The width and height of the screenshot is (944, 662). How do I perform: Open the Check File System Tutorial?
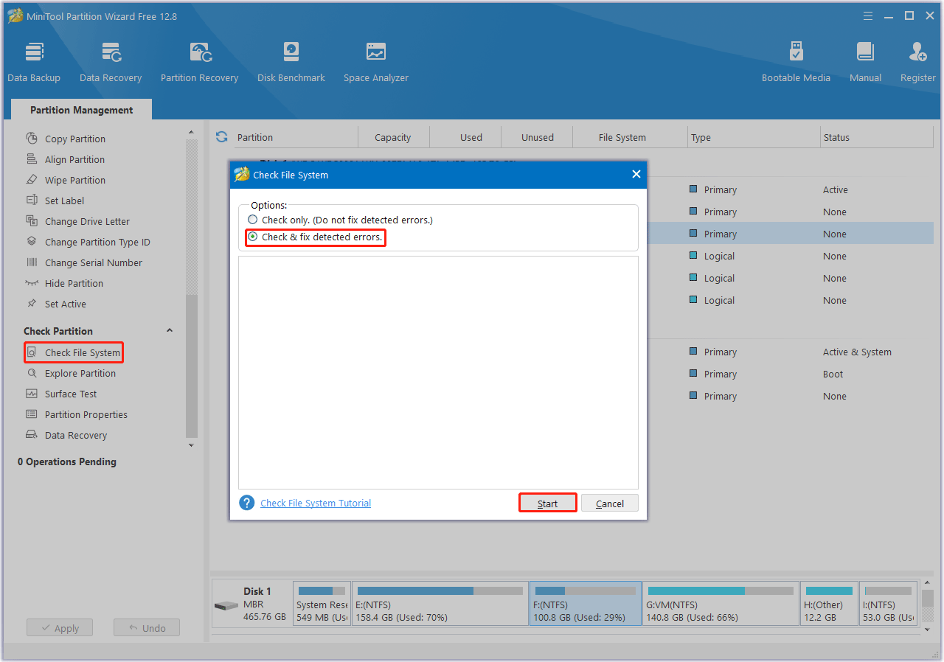point(315,503)
